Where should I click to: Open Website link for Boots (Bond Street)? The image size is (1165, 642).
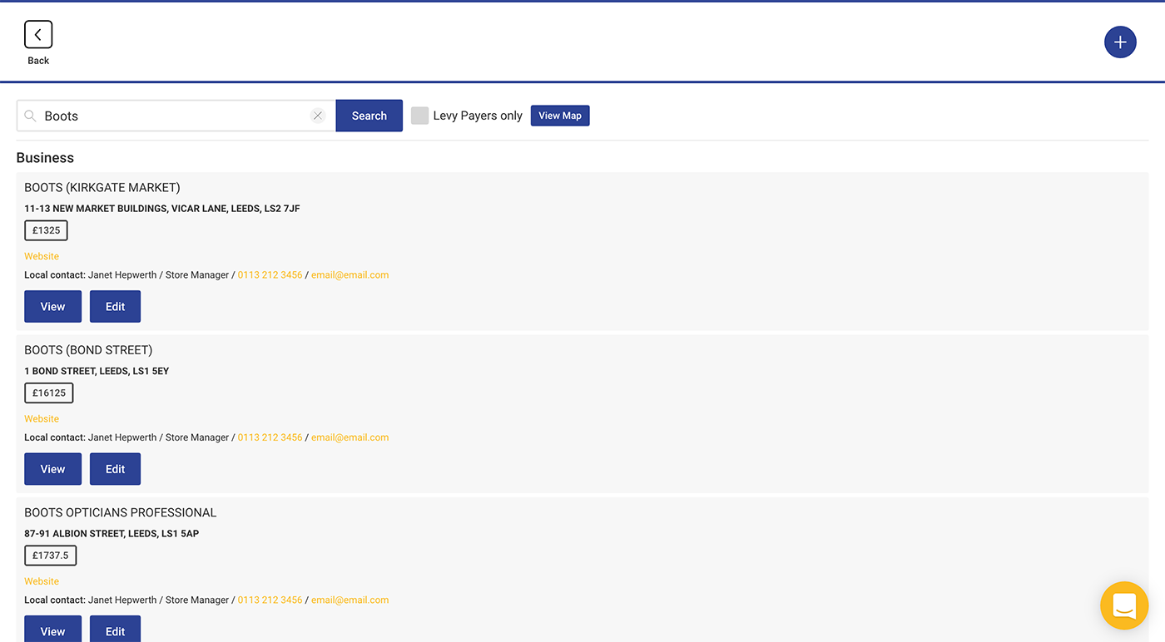(x=42, y=419)
